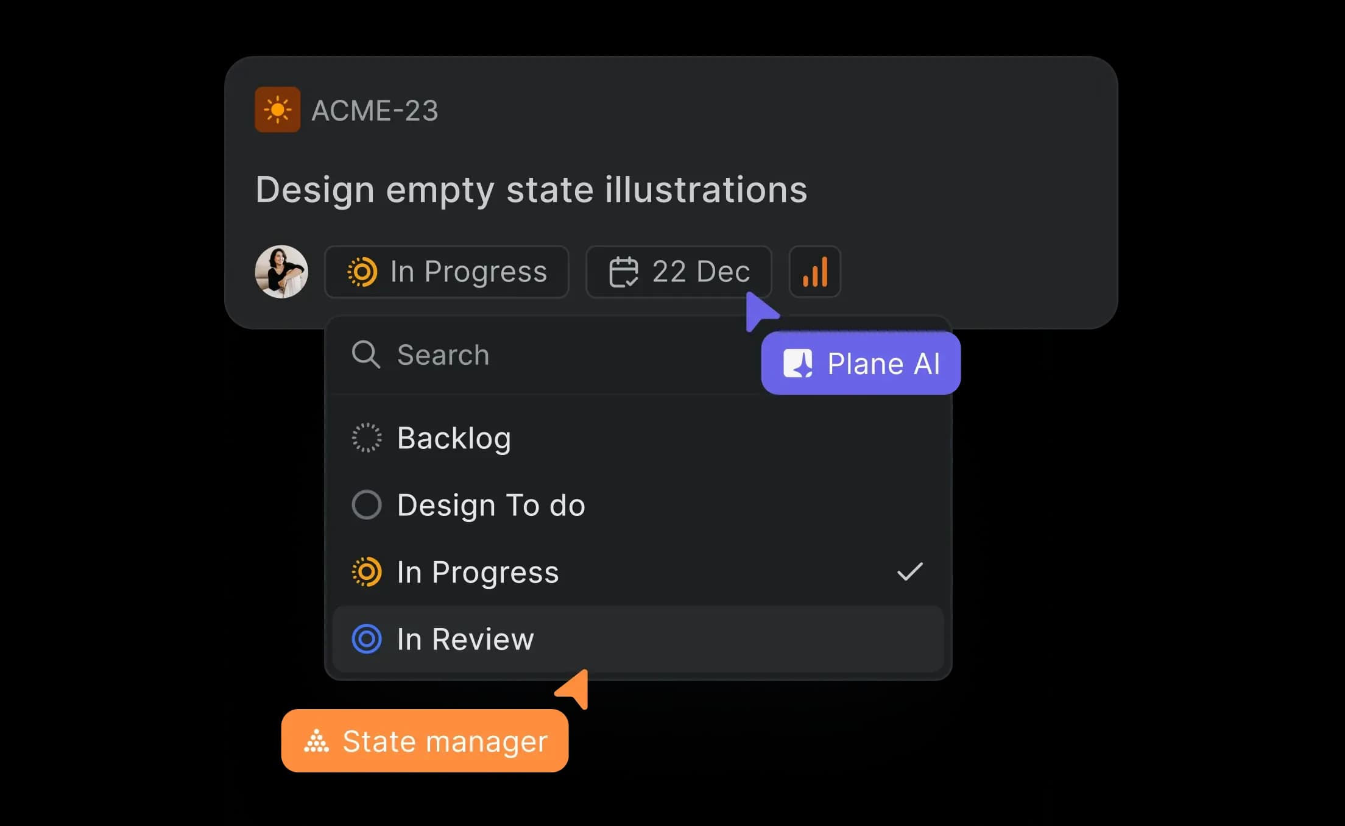Click the State manager pyramid icon

[317, 741]
